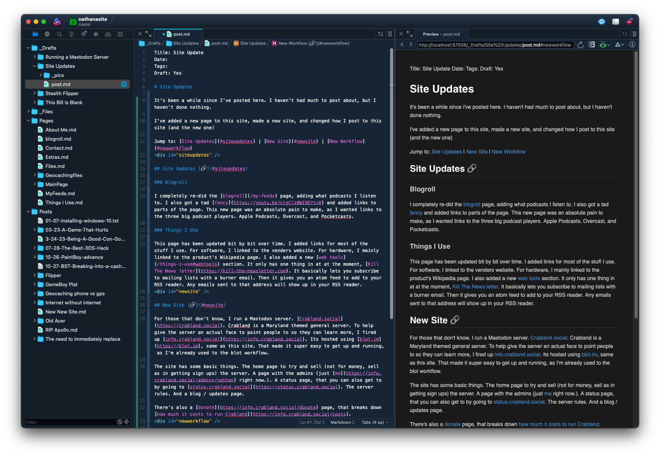Switch to the post.md editor tab

[x=181, y=34]
